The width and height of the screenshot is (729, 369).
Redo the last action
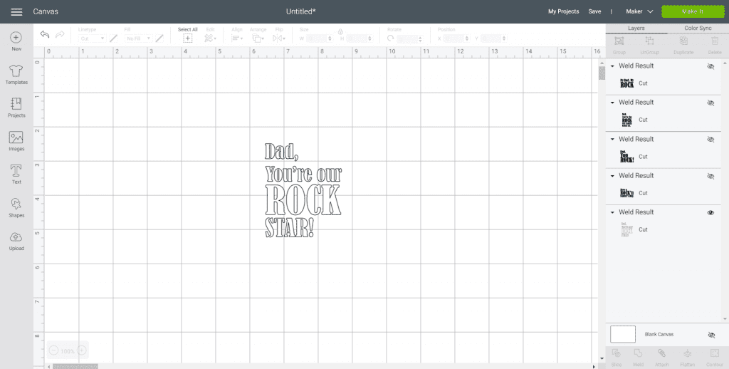60,34
